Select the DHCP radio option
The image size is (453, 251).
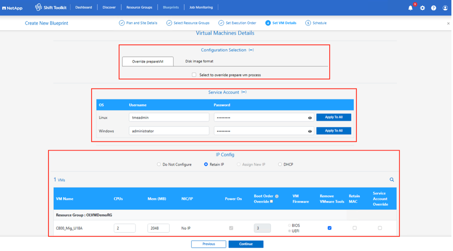click(280, 164)
